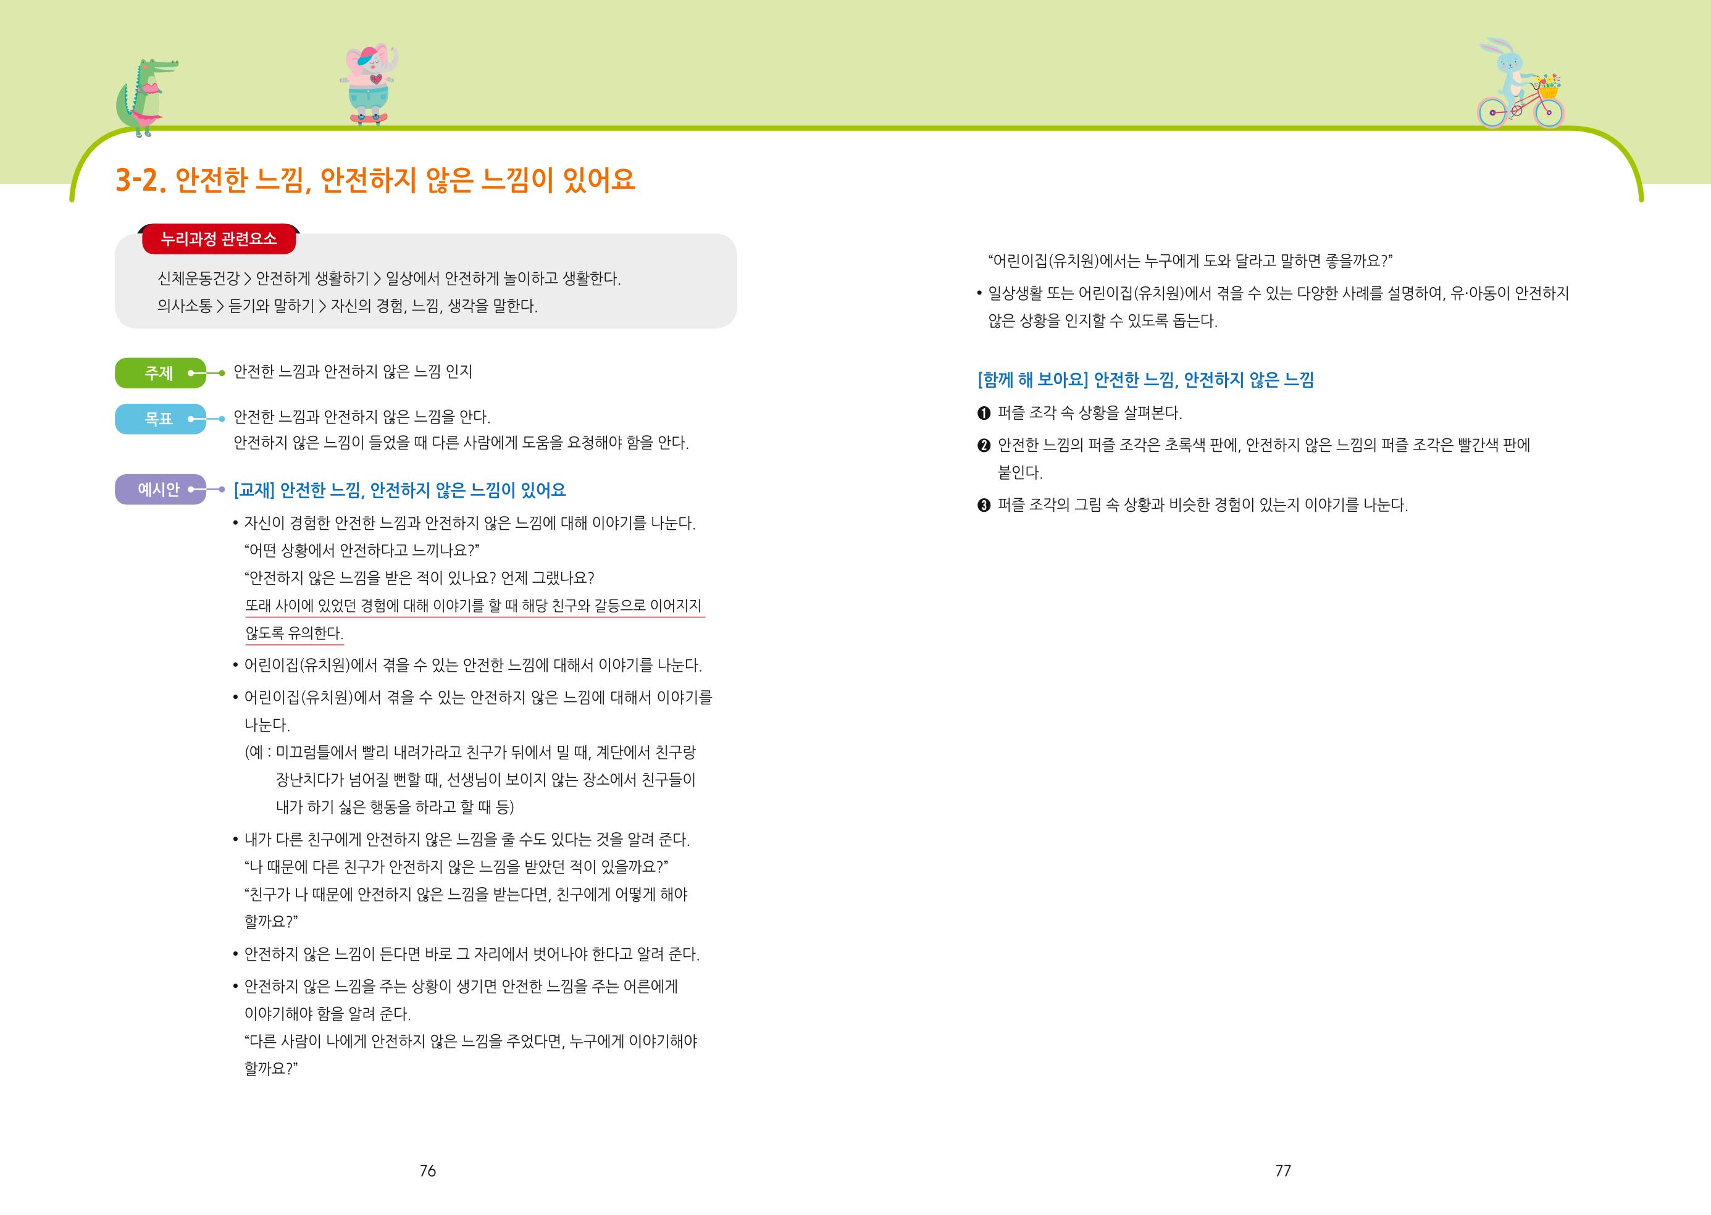Click the line 않은 상황을 인지할 수 있도록 돕는다.

point(1103,321)
